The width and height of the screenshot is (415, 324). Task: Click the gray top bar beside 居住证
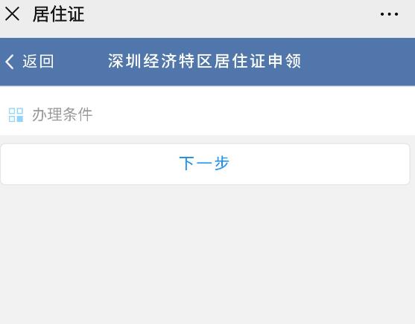click(x=230, y=14)
